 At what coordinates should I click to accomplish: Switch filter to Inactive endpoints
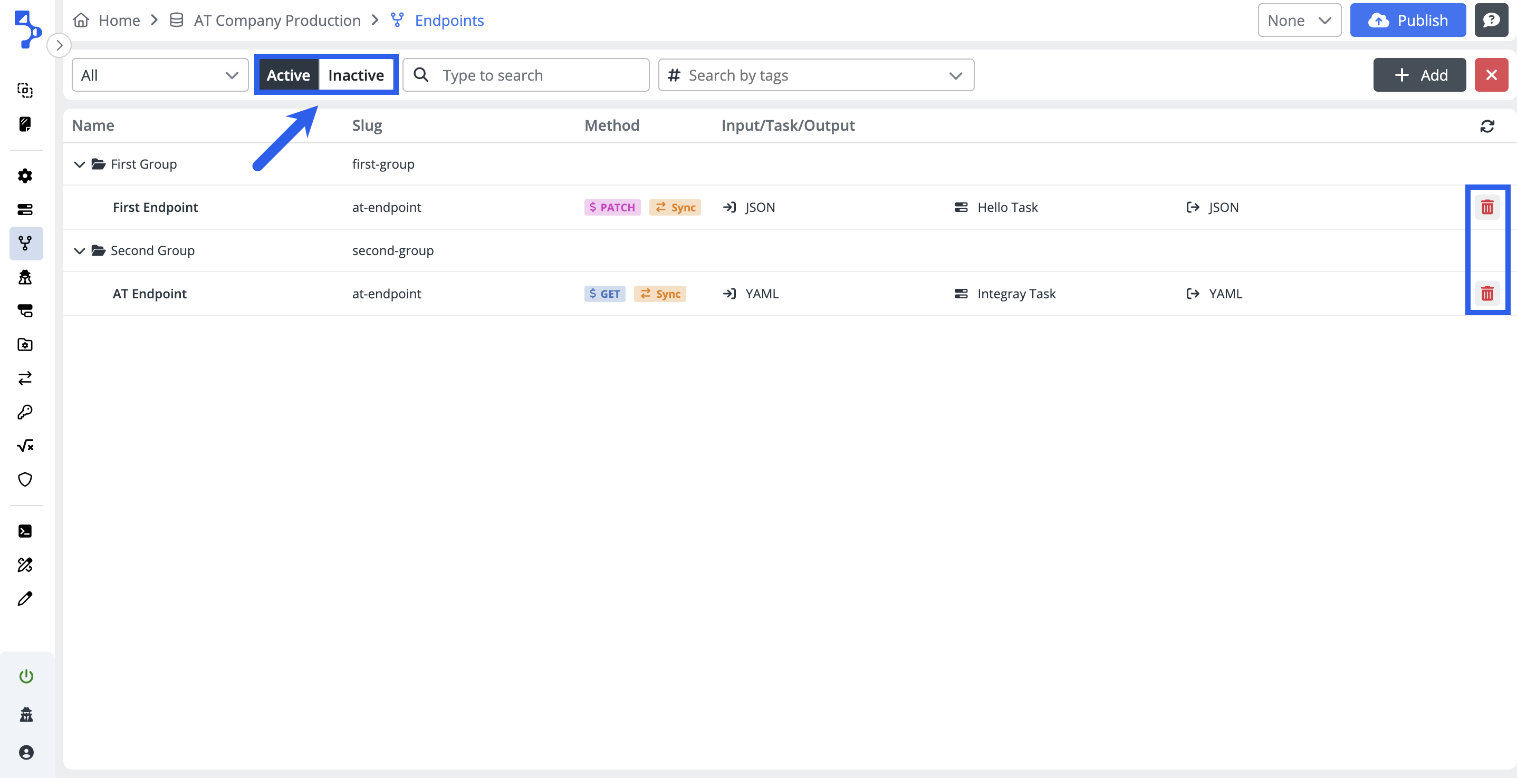[356, 75]
